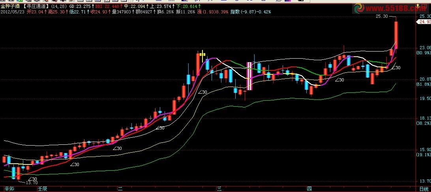Click the 19.50 price level on axis
The width and height of the screenshot is (431, 192).
[x=425, y=99]
